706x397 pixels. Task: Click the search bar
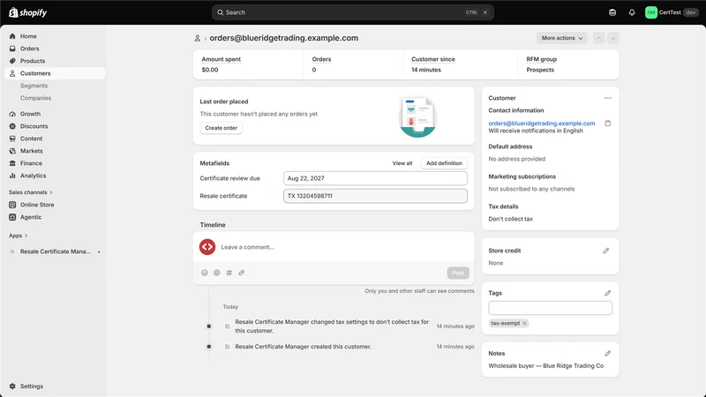point(352,12)
